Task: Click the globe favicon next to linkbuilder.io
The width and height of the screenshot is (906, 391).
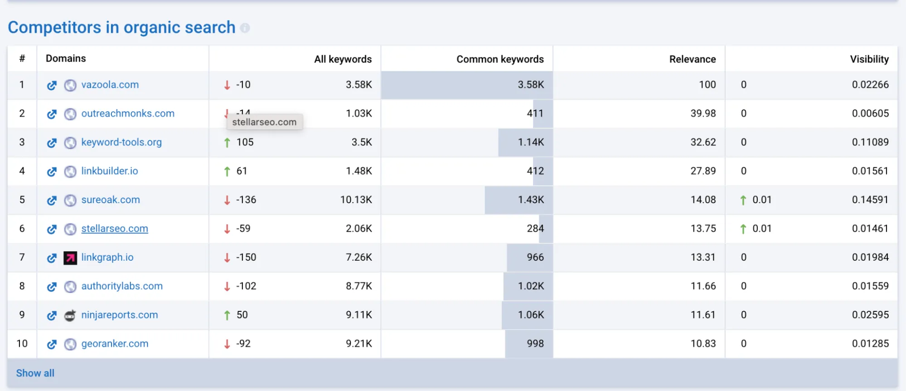Action: (x=70, y=172)
